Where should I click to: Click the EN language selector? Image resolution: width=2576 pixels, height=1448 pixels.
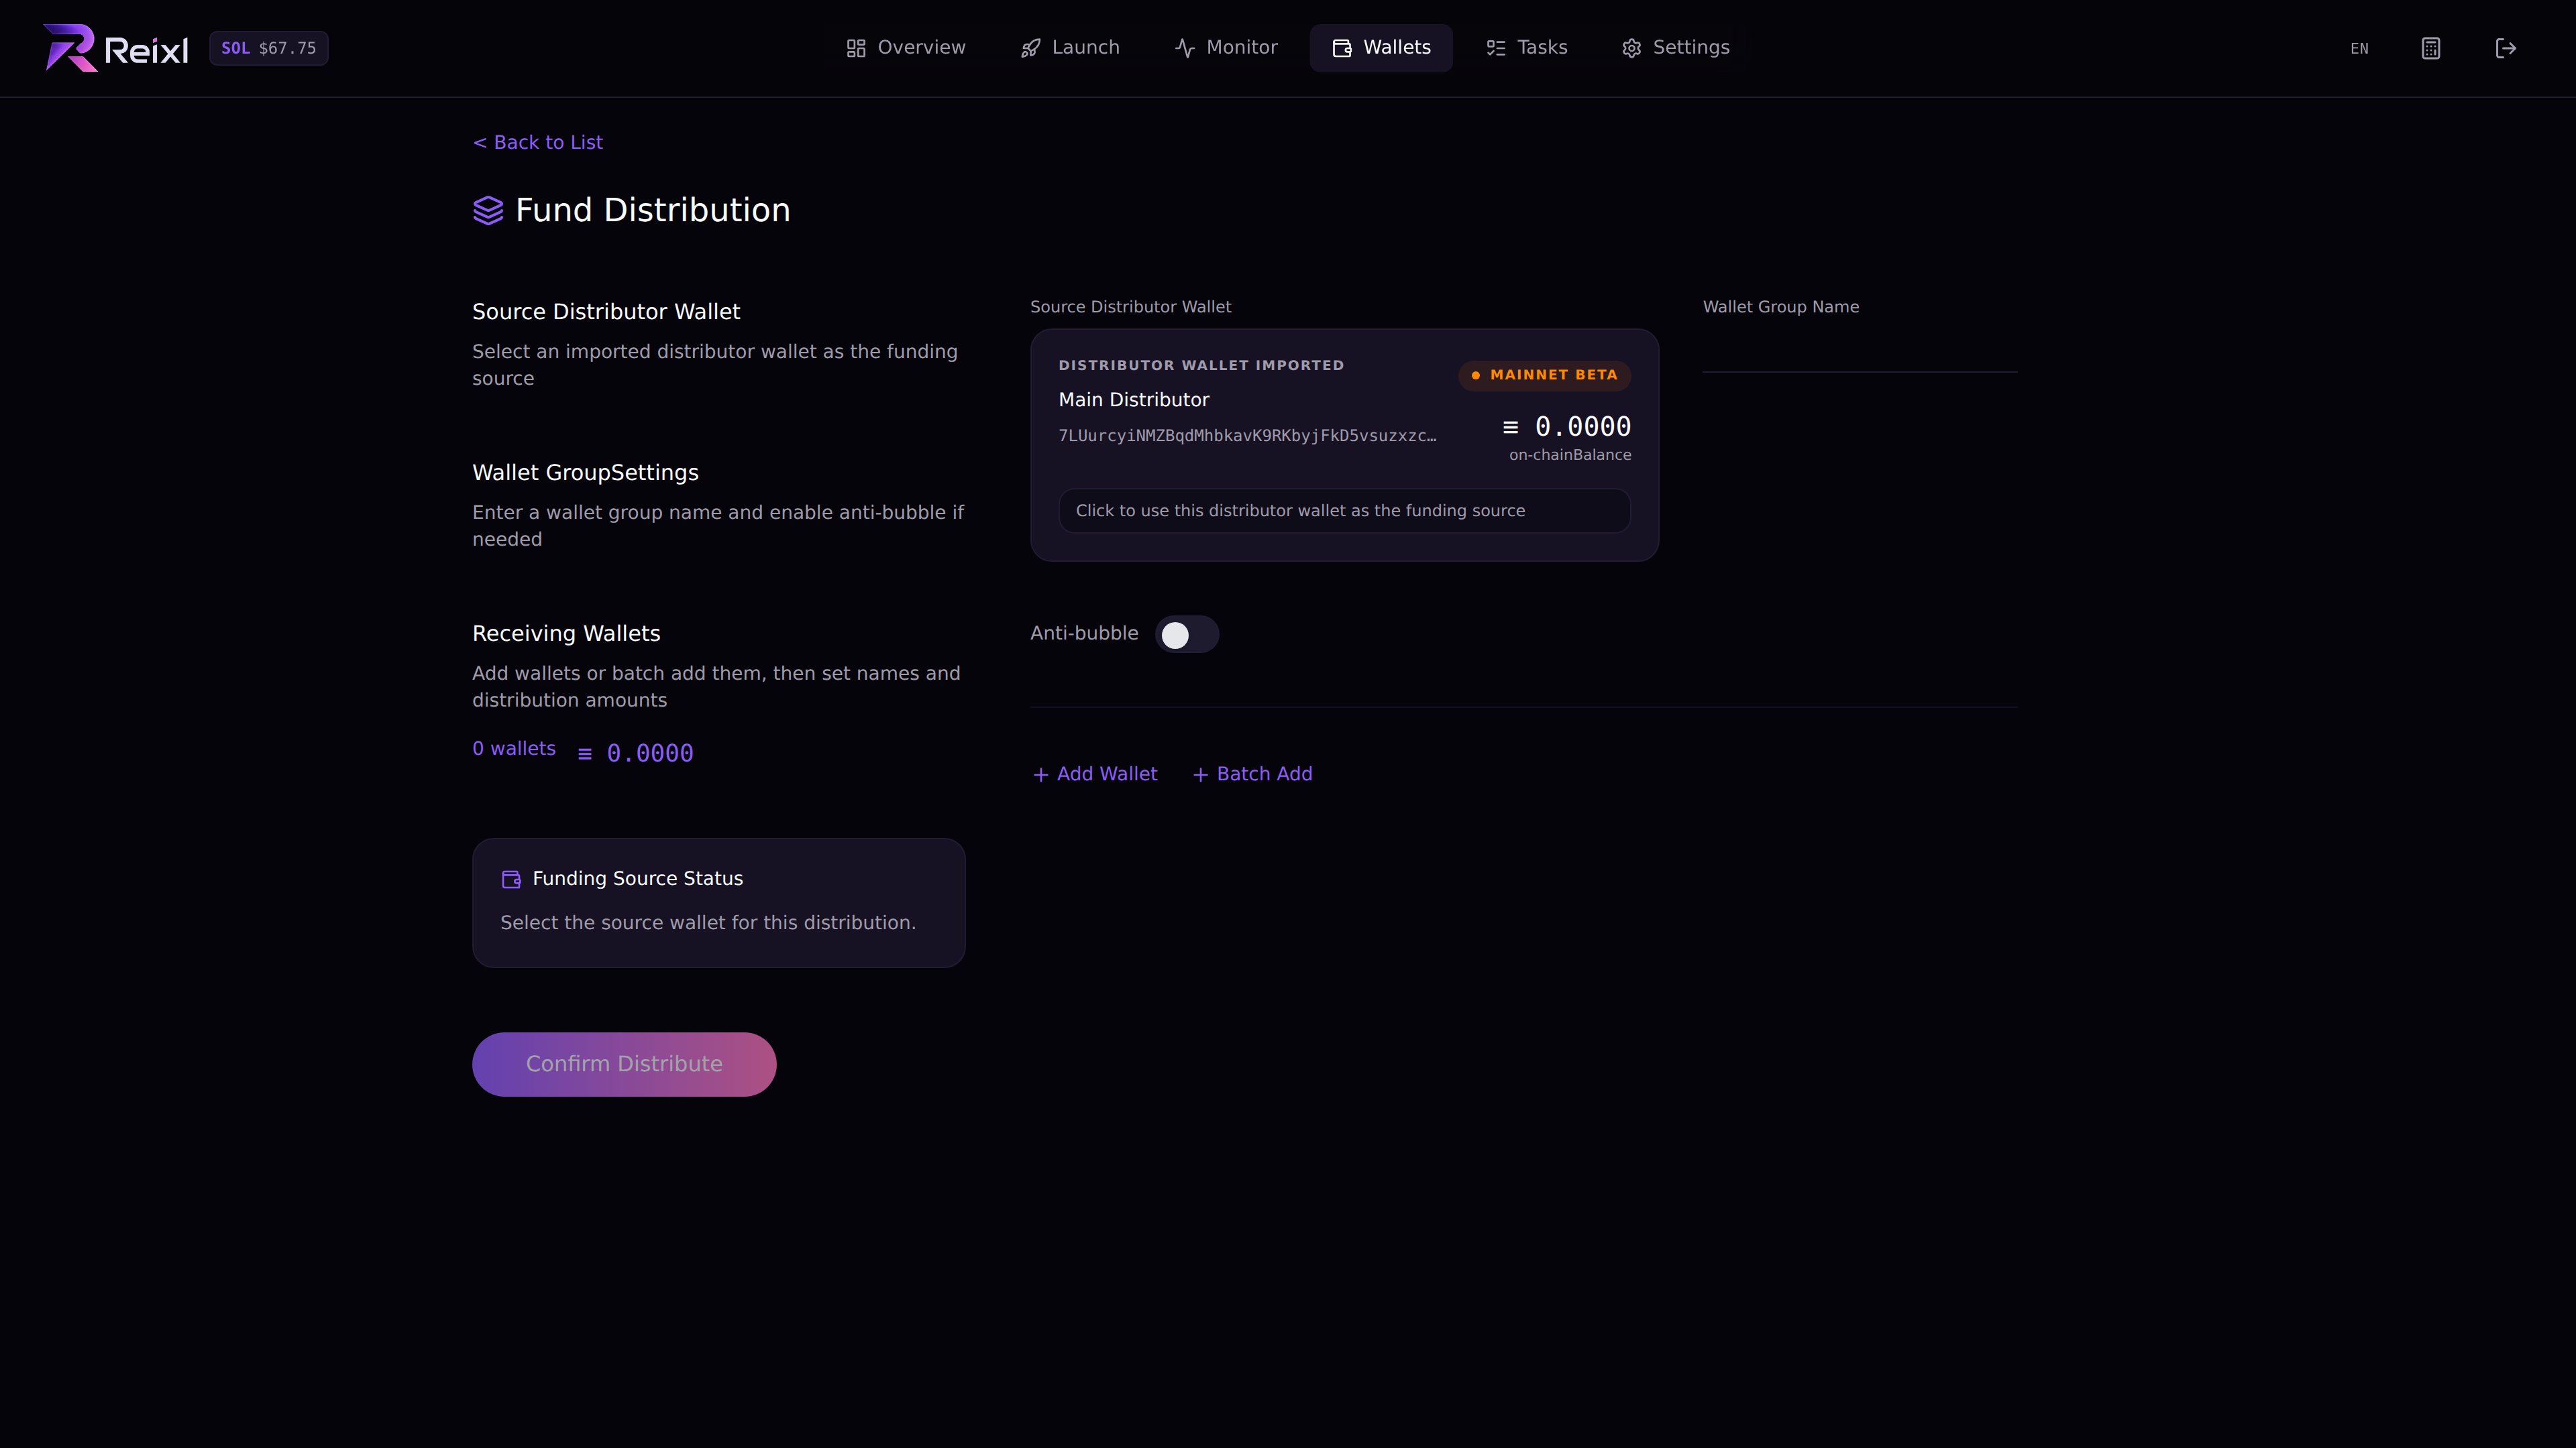[2359, 48]
